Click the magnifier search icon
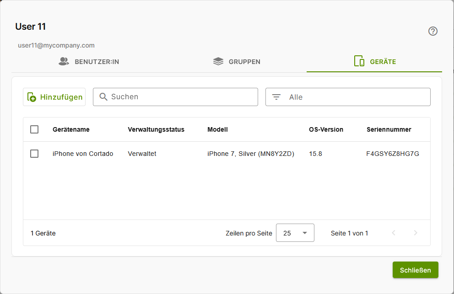The height and width of the screenshot is (294, 454). (103, 96)
